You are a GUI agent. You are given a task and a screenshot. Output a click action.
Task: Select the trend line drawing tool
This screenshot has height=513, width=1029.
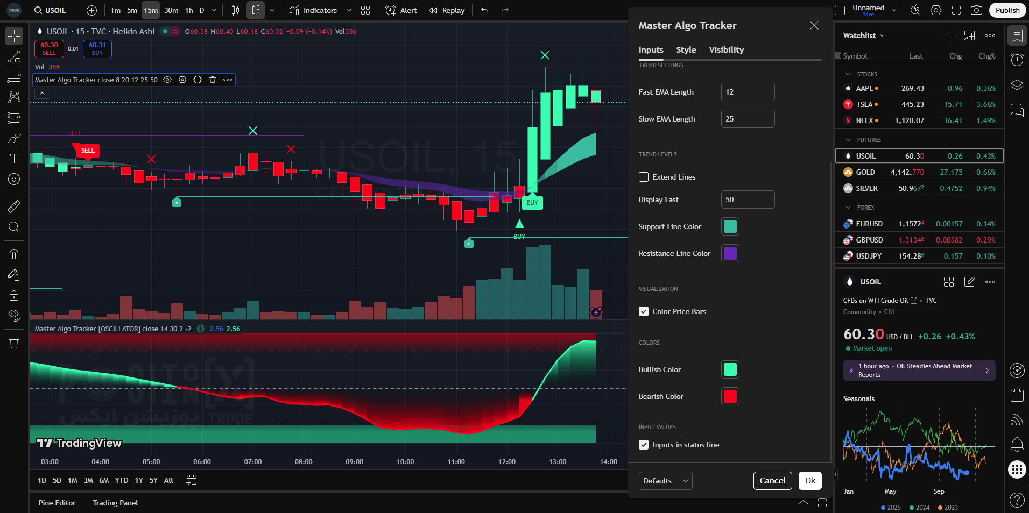[x=14, y=57]
